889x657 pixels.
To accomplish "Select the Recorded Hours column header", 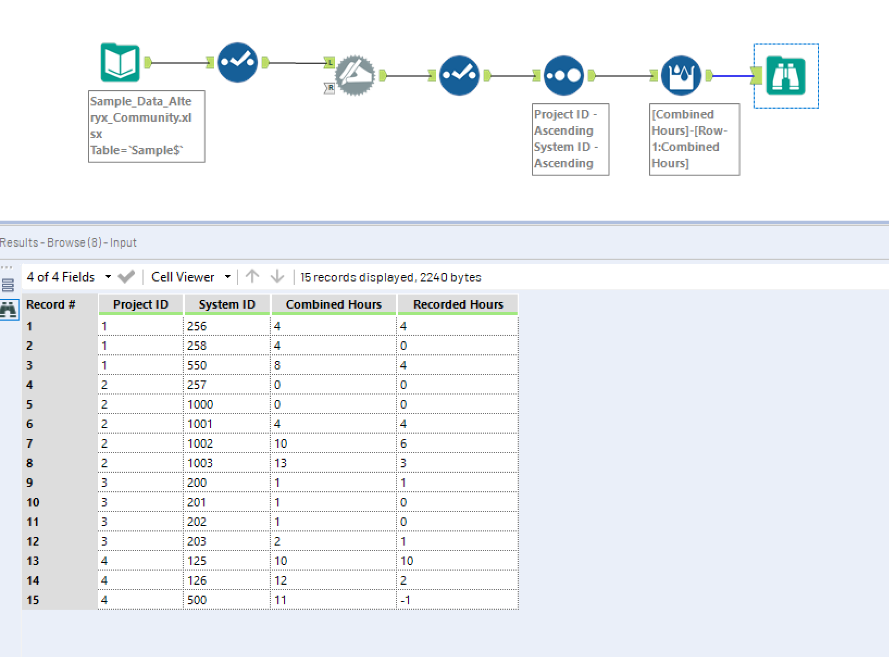I will coord(458,304).
